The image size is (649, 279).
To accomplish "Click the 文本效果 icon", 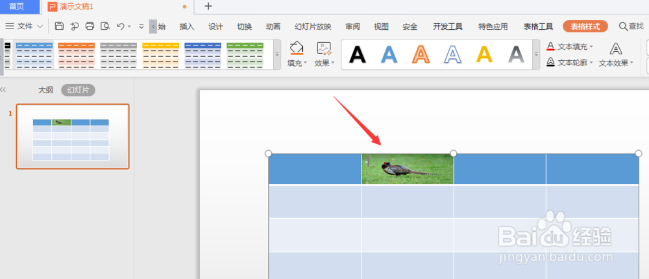I will [616, 49].
